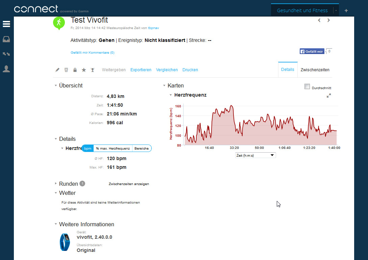The height and width of the screenshot is (260, 368).
Task: Collapse the Übersicht section
Action: pyautogui.click(x=56, y=86)
